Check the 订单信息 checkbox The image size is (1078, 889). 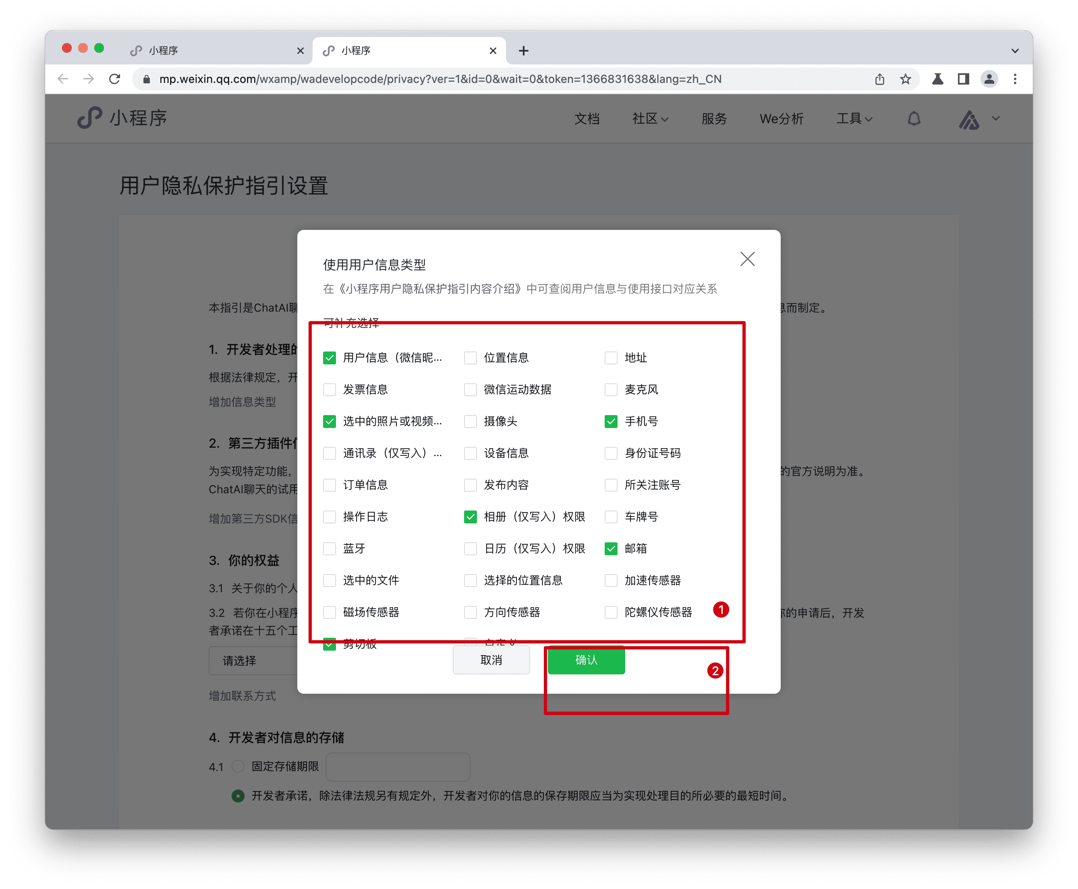pyautogui.click(x=330, y=485)
